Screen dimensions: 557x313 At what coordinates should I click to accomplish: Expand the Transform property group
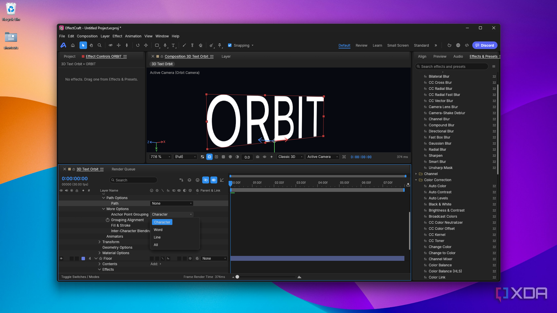(100, 242)
